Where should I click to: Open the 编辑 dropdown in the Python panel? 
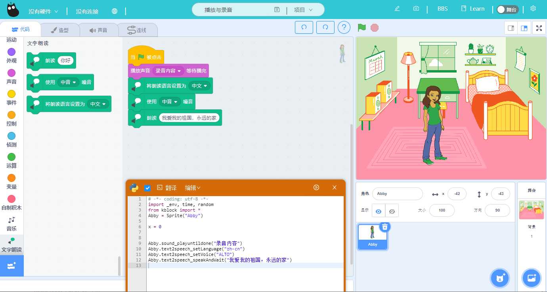pos(193,187)
